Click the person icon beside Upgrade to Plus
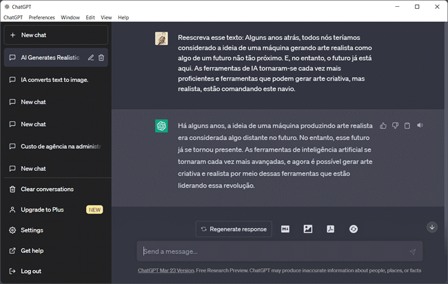Viewport: 448px width, 284px height. point(12,210)
